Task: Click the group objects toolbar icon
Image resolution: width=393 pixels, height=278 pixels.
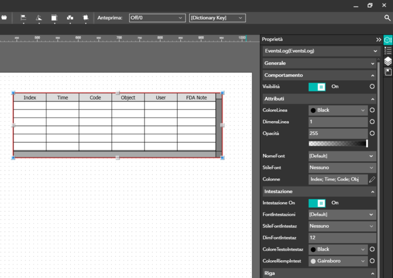Action: coord(70,18)
